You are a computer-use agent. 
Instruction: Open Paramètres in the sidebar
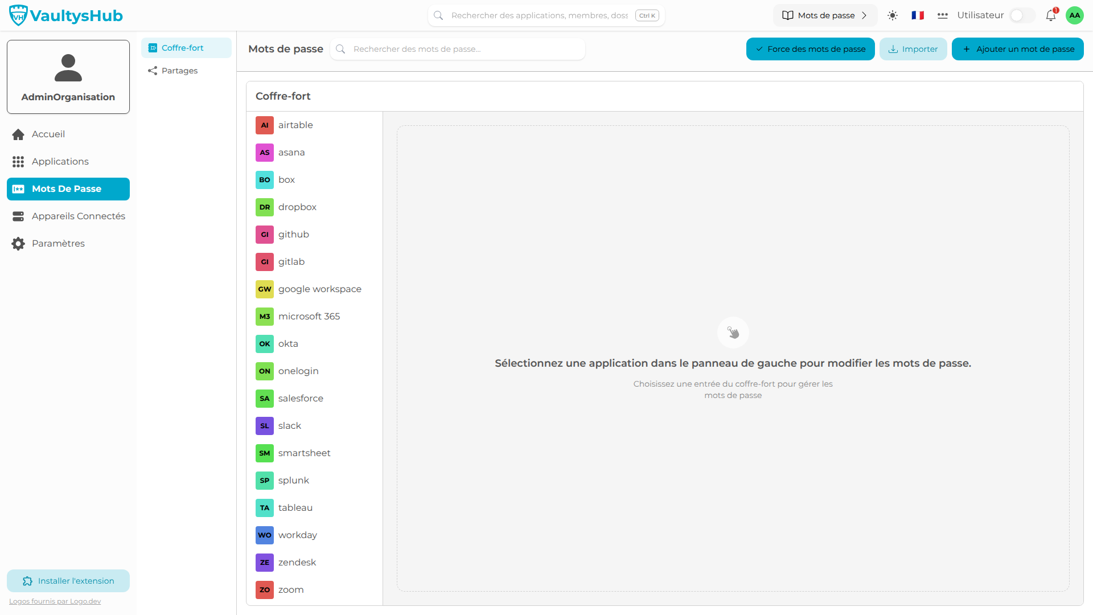click(68, 244)
